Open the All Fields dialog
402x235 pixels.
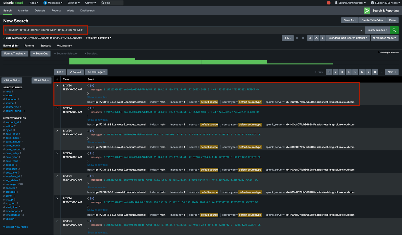[x=41, y=81]
